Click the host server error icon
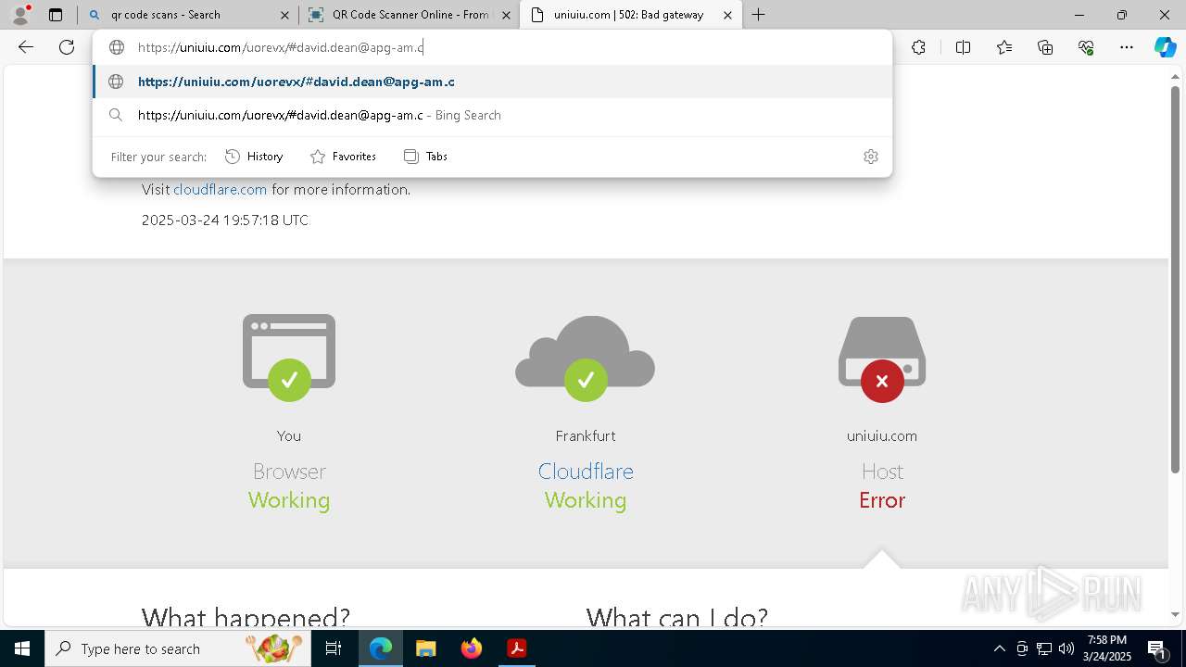The image size is (1186, 667). point(882,359)
